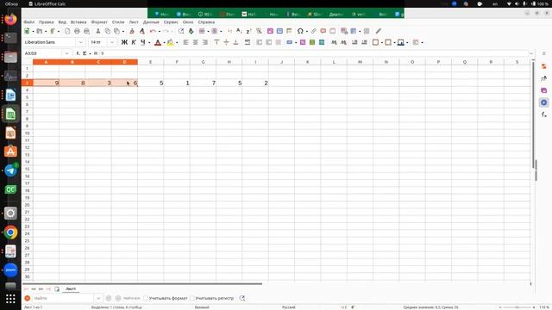
Task: Click the Save document icon
Action: [52, 31]
